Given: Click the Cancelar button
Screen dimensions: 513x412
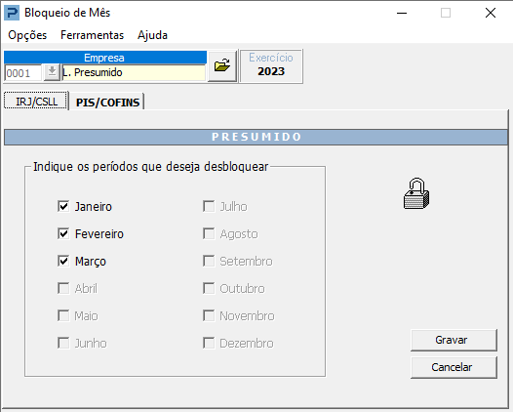Looking at the screenshot, I should click(x=454, y=367).
